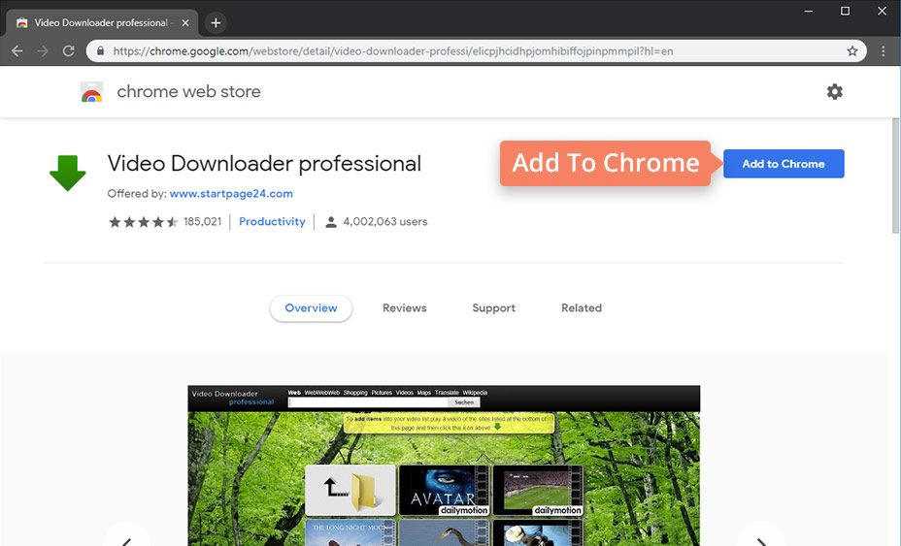Click the folder-up thumbnail in preview
The width and height of the screenshot is (901, 546).
(x=350, y=490)
